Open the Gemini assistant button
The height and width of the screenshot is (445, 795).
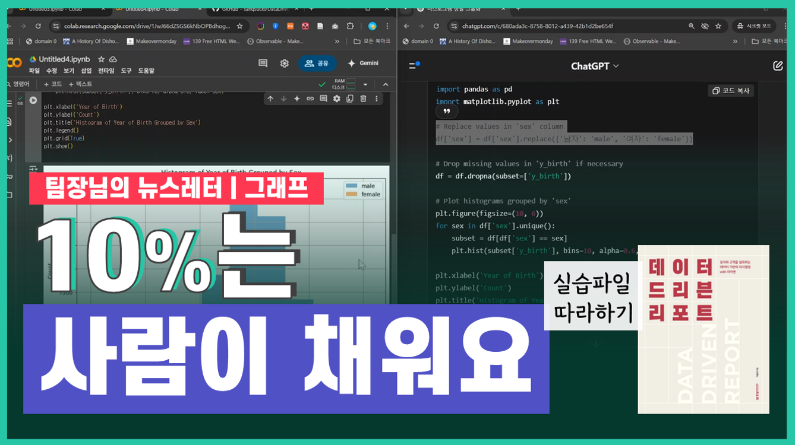pos(363,63)
